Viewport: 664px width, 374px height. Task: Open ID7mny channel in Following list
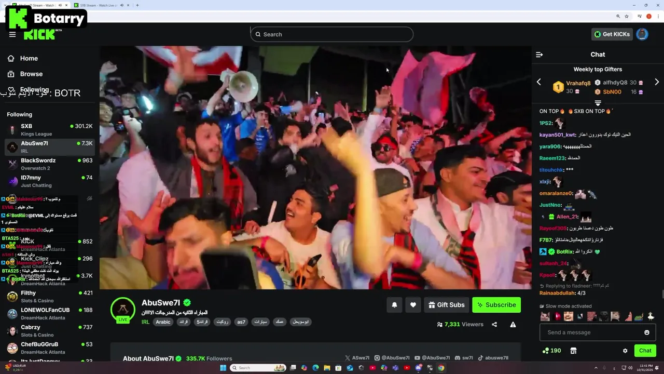[x=49, y=181]
